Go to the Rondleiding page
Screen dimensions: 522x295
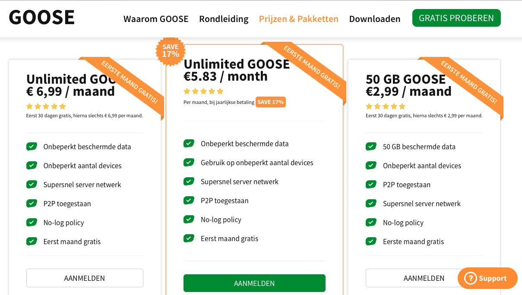pyautogui.click(x=224, y=19)
